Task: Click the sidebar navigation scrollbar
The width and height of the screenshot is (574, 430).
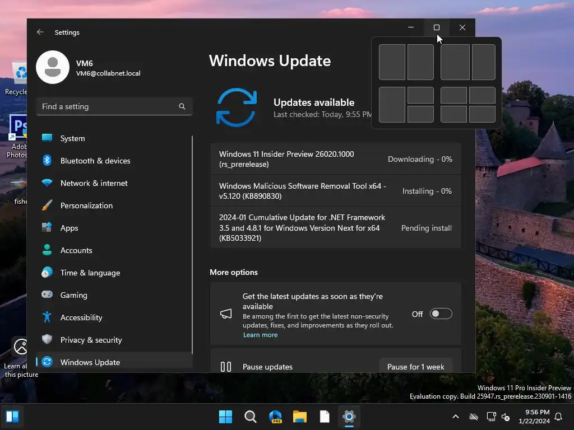Action: [192, 244]
